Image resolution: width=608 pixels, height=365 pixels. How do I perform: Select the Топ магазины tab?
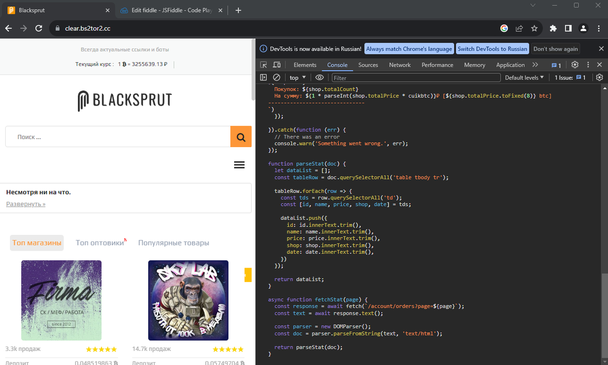(37, 243)
